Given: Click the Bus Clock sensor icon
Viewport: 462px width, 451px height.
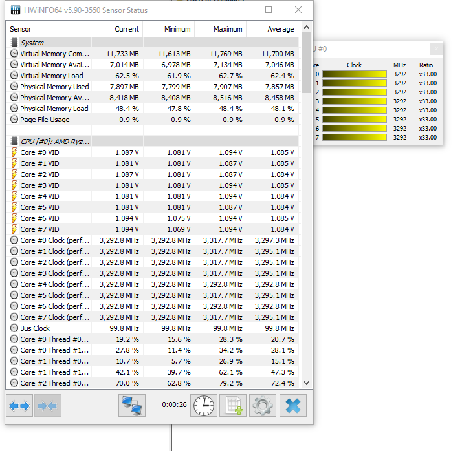Looking at the screenshot, I should pyautogui.click(x=14, y=328).
